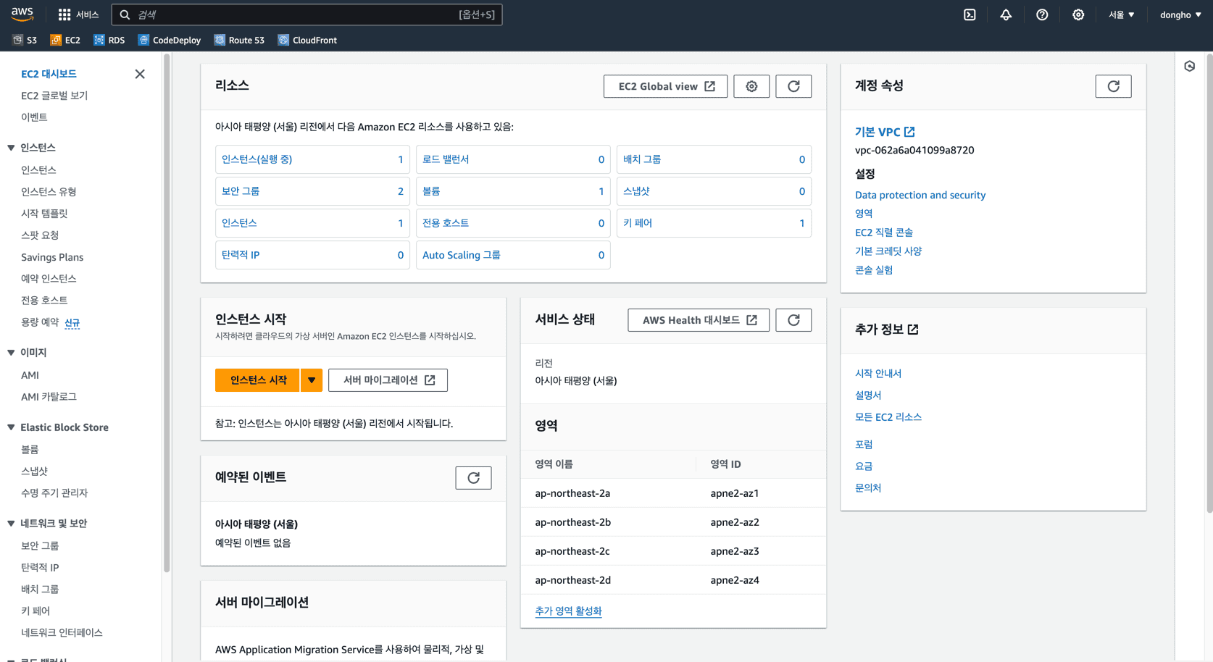The width and height of the screenshot is (1213, 662).
Task: Open 인스턴스(실행 중) resource link
Action: tap(257, 159)
